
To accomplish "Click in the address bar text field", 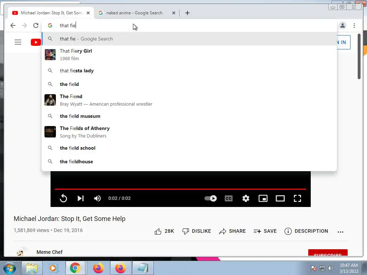I will [189, 25].
